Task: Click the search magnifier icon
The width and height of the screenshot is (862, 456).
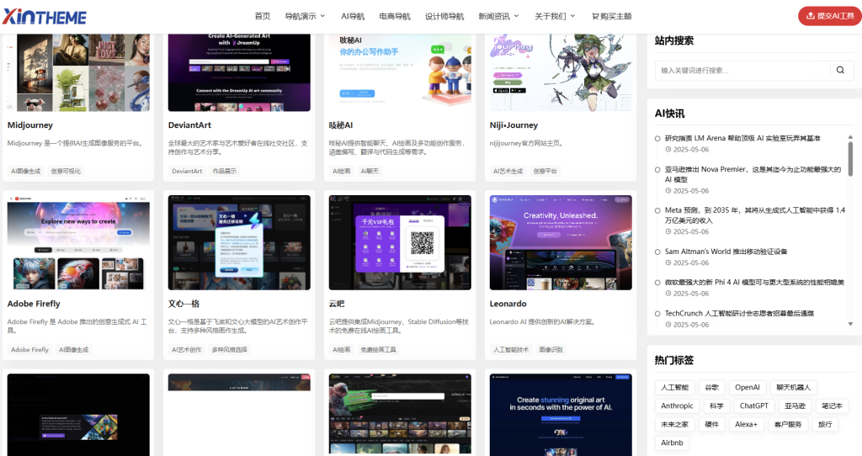Action: click(x=840, y=70)
